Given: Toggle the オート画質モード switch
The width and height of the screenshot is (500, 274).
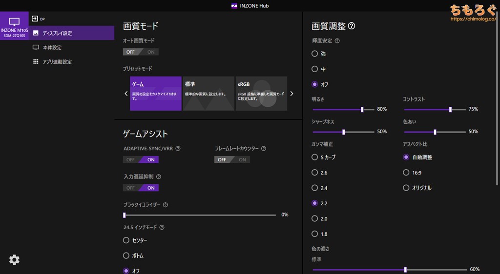Looking at the screenshot, I should point(141,52).
